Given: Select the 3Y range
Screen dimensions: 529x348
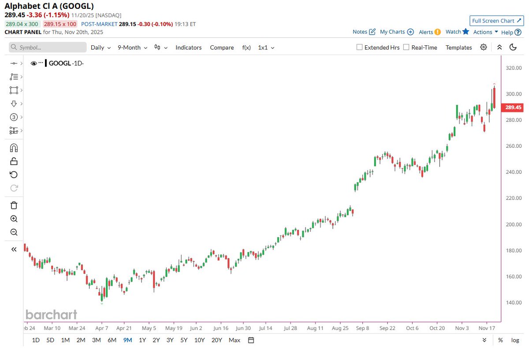Looking at the screenshot, I should [x=170, y=340].
